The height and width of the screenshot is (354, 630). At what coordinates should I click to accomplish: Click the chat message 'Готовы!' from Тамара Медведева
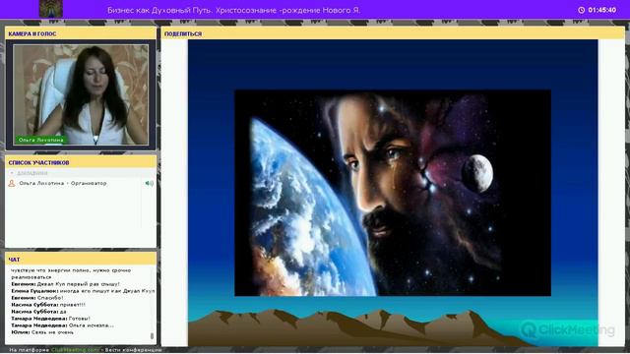point(50,319)
